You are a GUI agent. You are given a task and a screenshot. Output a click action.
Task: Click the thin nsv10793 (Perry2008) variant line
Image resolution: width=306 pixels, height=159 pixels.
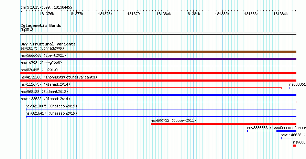tap(158, 66)
